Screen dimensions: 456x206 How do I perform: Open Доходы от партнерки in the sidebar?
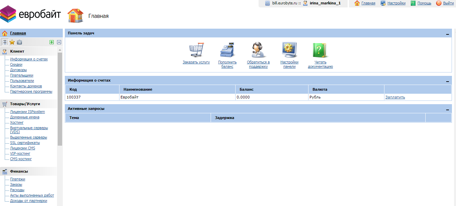[x=29, y=201]
